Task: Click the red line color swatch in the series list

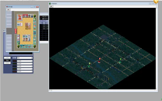Action: (x=14, y=61)
